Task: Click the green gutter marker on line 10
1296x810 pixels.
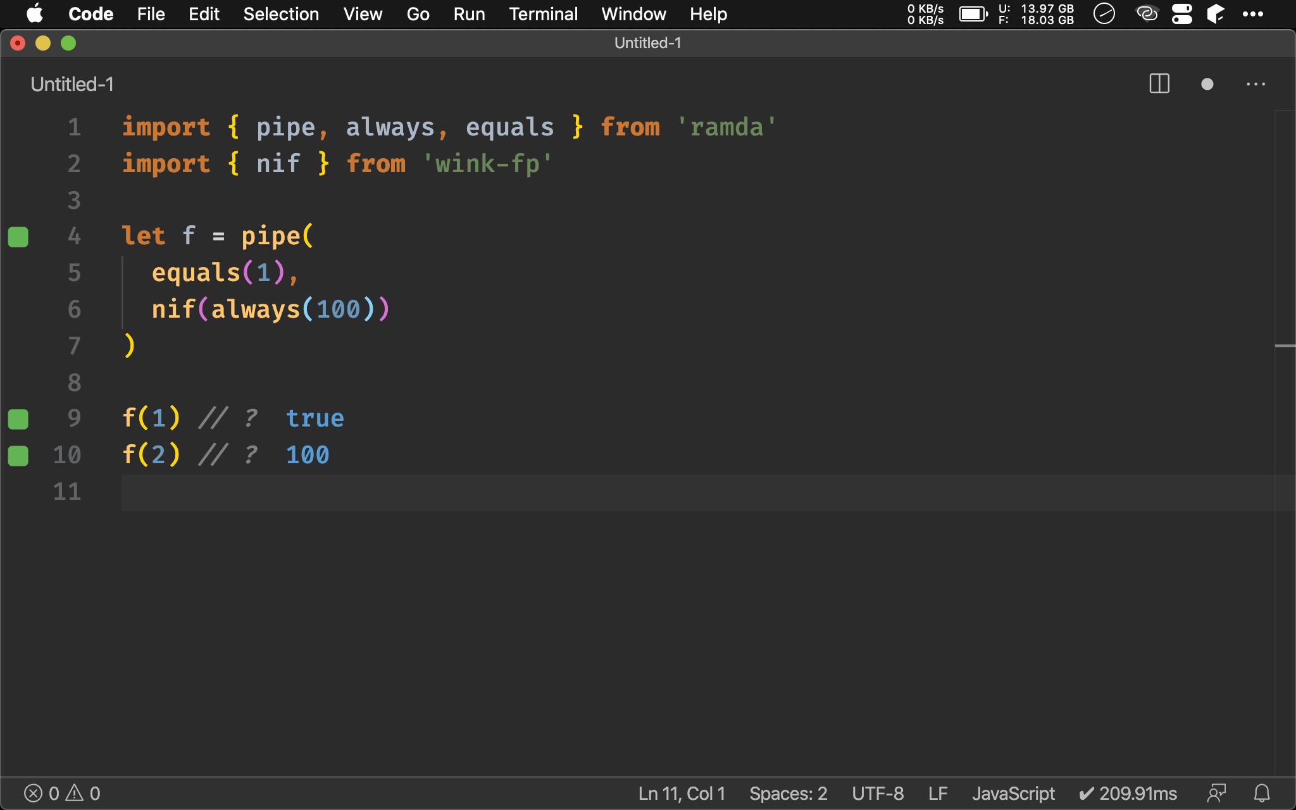Action: coord(18,456)
